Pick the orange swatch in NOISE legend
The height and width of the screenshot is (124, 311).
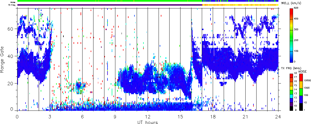(301, 85)
